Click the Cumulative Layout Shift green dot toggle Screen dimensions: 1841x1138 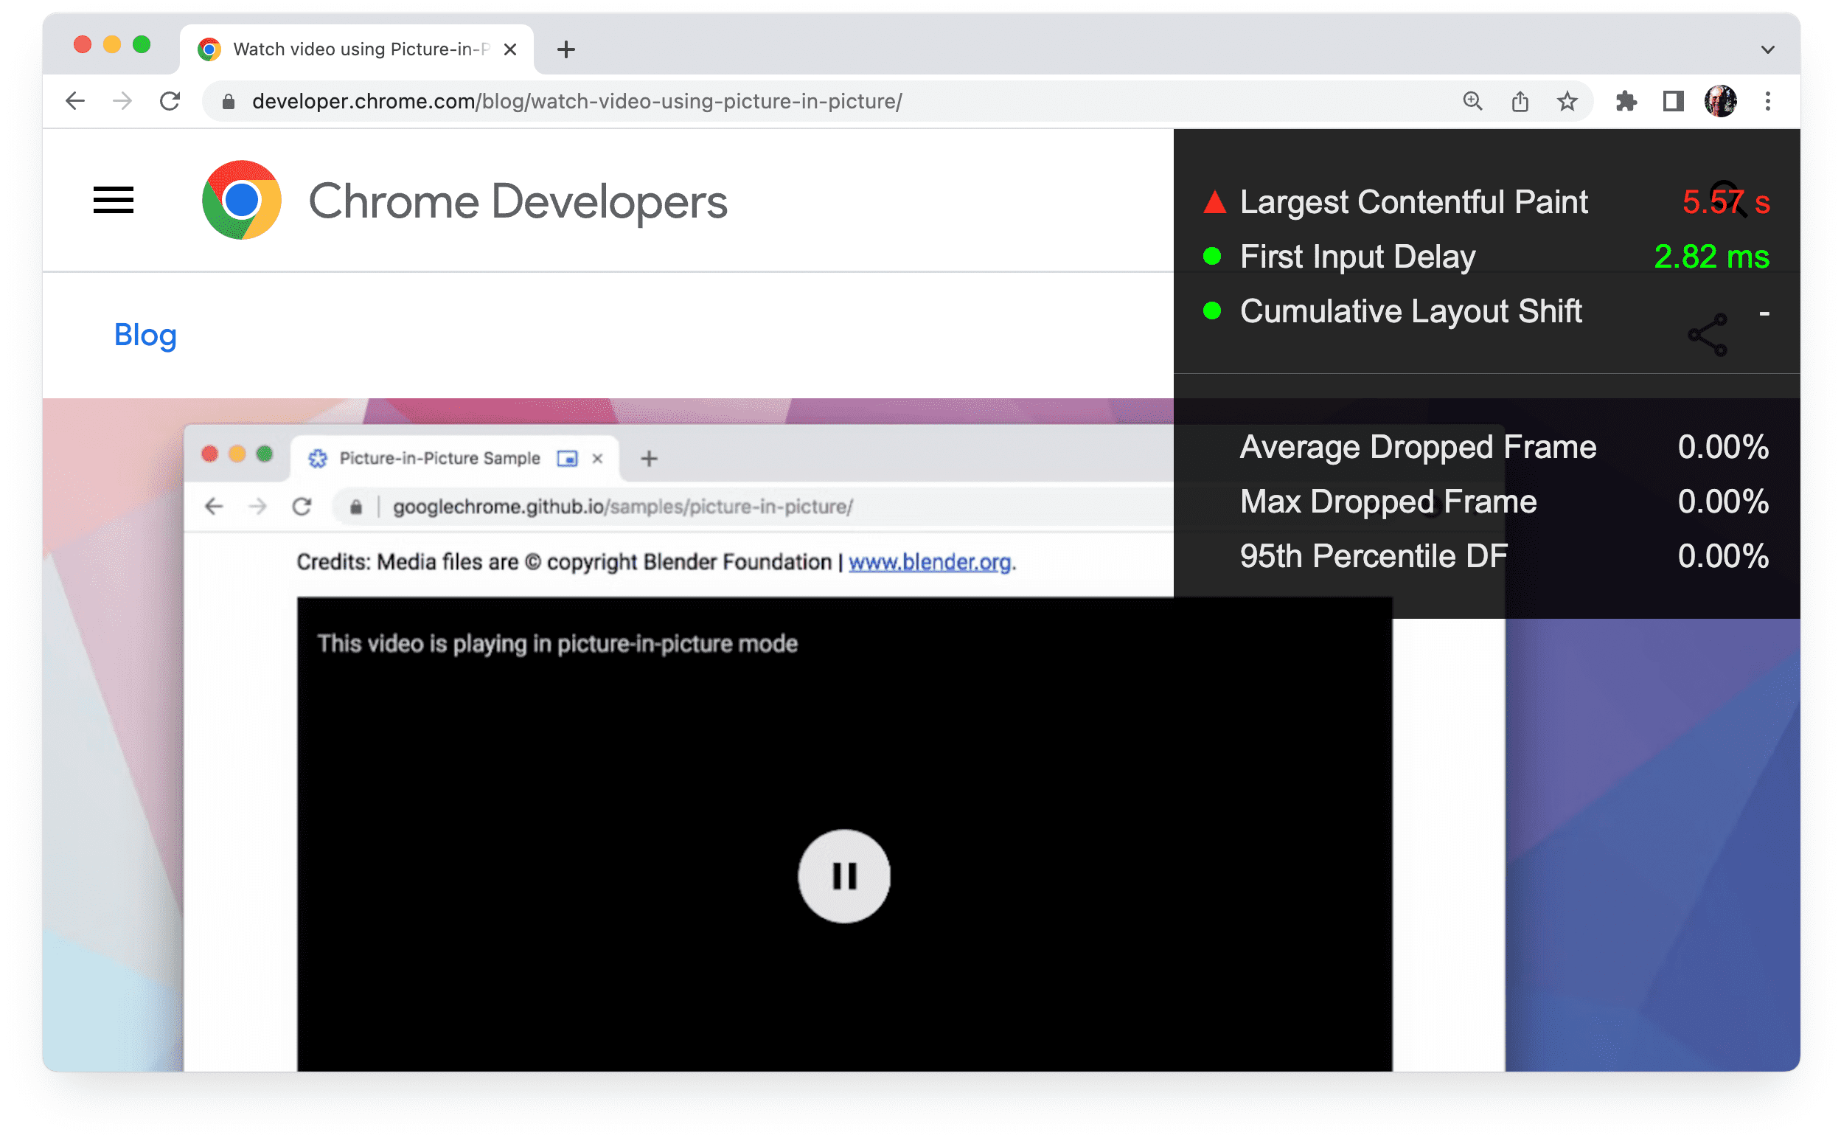(1210, 312)
